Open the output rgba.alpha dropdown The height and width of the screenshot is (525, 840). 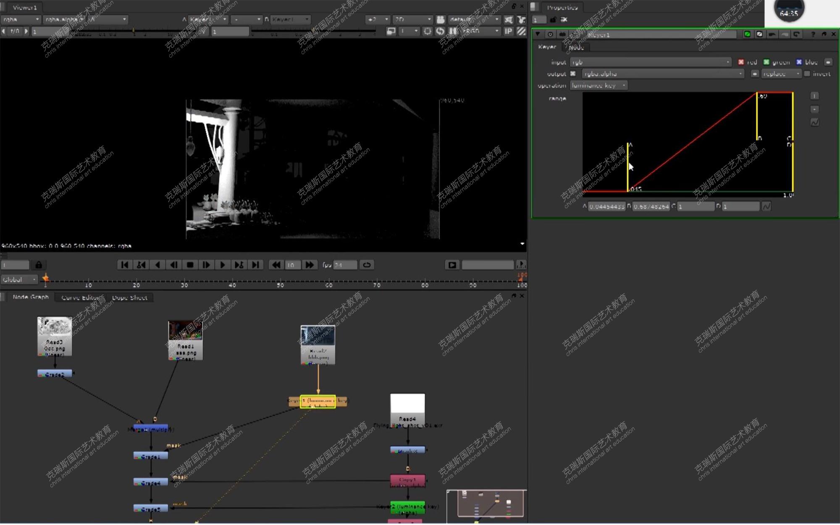tap(663, 74)
